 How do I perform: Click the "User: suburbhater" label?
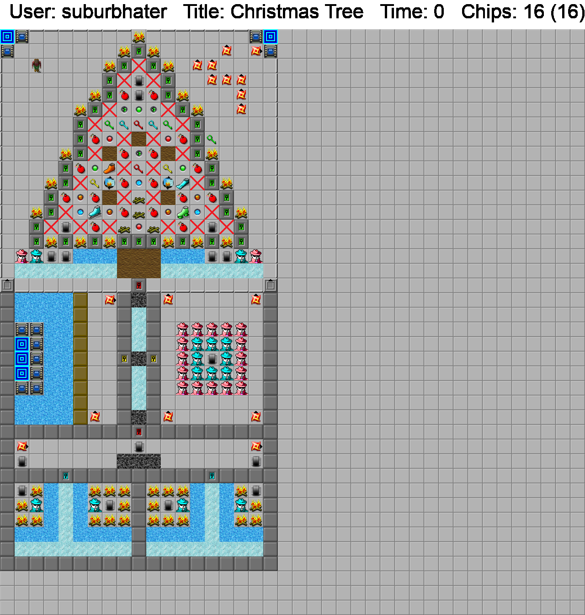click(x=88, y=12)
